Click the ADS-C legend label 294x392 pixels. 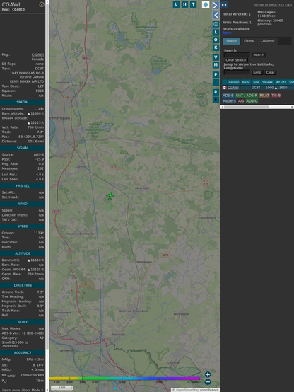[x=252, y=101]
